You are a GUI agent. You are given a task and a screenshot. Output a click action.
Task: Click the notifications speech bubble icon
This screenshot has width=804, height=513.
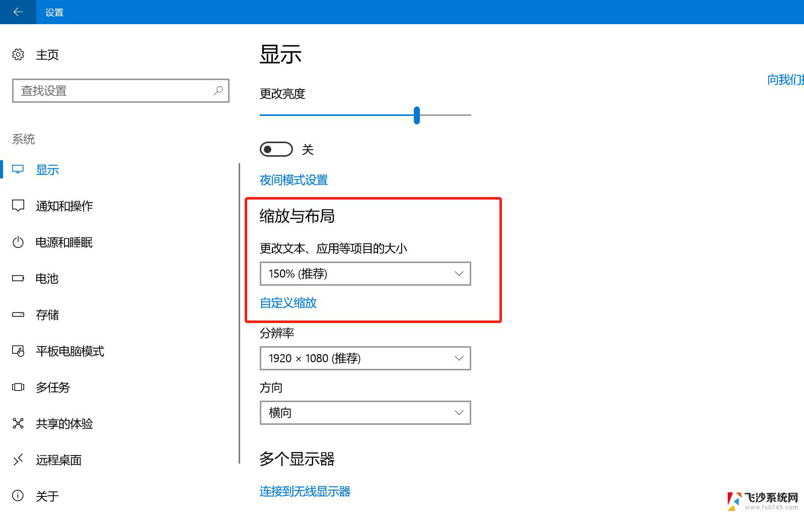pyautogui.click(x=18, y=206)
